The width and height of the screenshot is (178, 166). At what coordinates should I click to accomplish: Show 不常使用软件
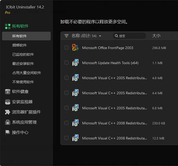(x=23, y=82)
